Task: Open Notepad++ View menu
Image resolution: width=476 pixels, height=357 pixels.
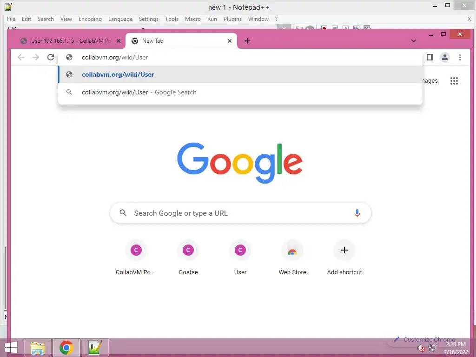Action: coord(66,19)
